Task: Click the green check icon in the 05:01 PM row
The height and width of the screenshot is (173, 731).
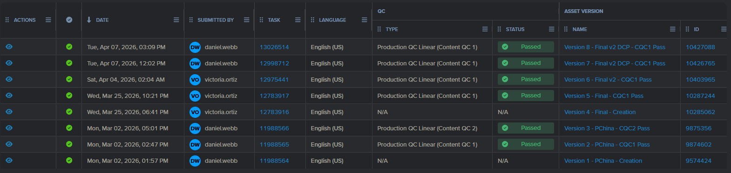Action: 69,128
